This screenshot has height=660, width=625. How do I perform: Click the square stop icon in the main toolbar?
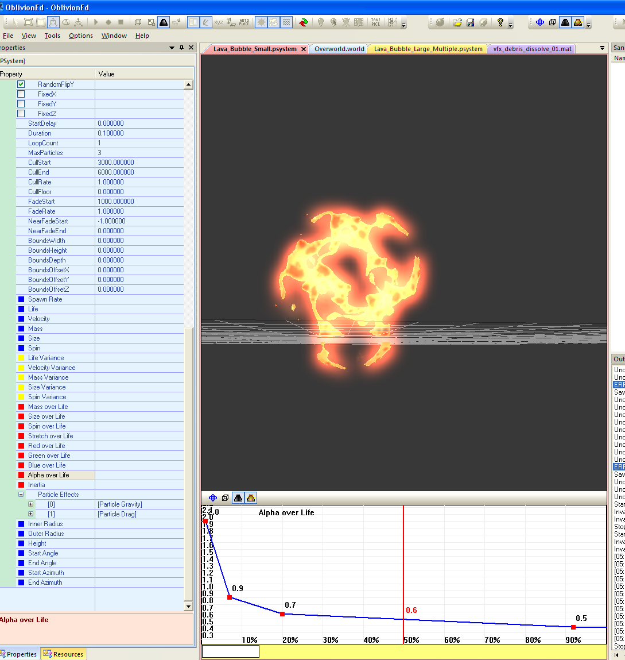[x=121, y=22]
